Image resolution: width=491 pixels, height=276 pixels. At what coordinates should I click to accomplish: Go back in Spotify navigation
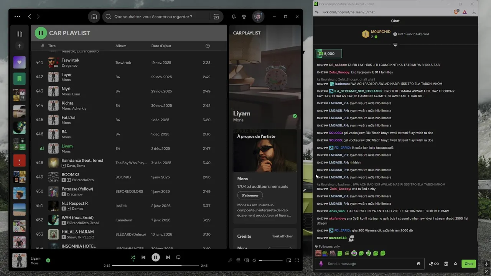(x=30, y=16)
